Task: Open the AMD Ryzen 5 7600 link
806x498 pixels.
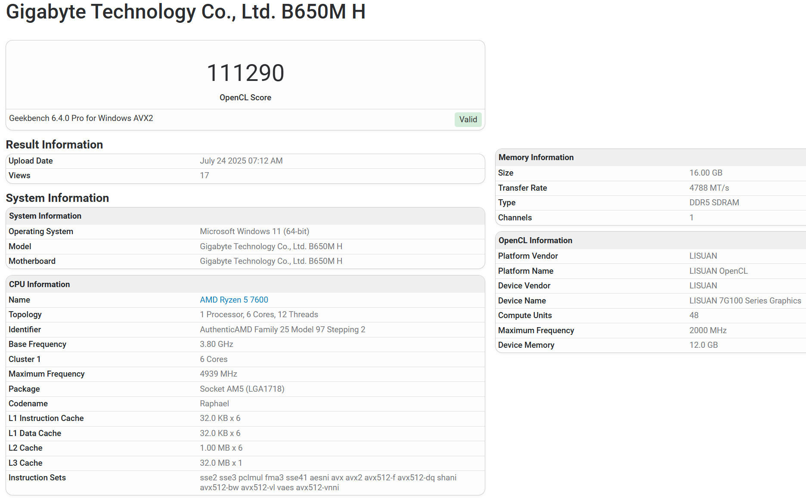Action: 234,300
